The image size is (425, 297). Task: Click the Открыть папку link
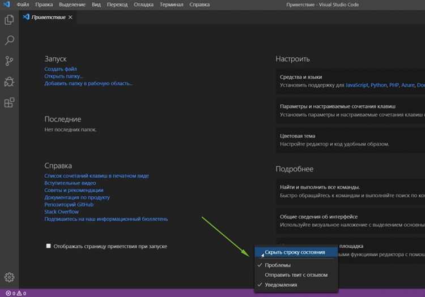tap(63, 76)
